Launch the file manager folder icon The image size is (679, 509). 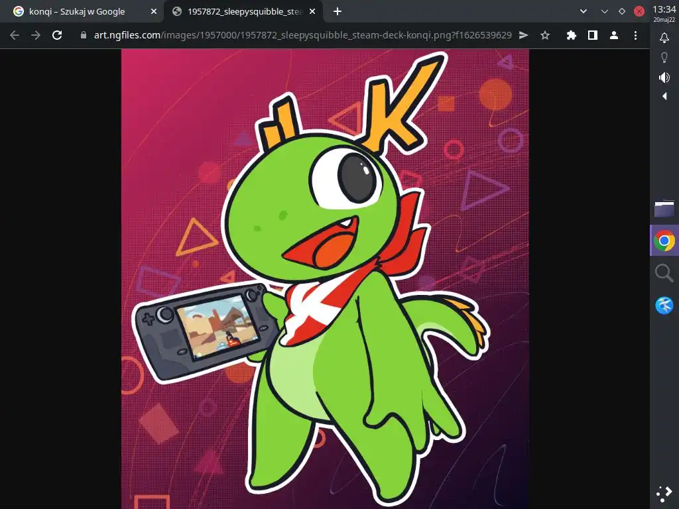coord(664,209)
